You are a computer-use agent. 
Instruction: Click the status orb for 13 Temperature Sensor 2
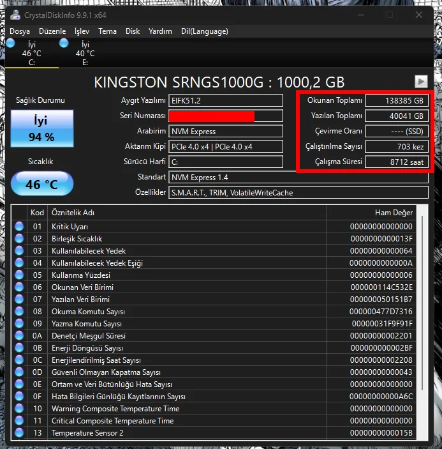coord(19,432)
